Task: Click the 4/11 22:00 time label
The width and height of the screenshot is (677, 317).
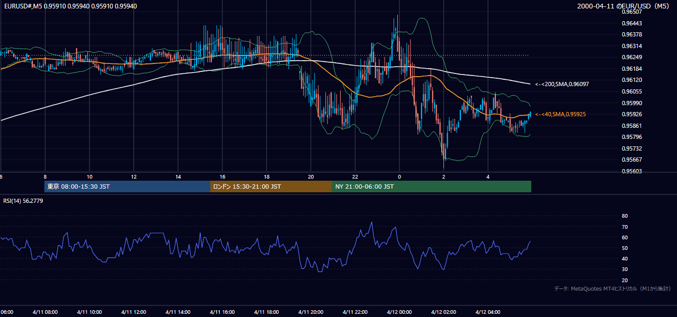Action: (355, 312)
